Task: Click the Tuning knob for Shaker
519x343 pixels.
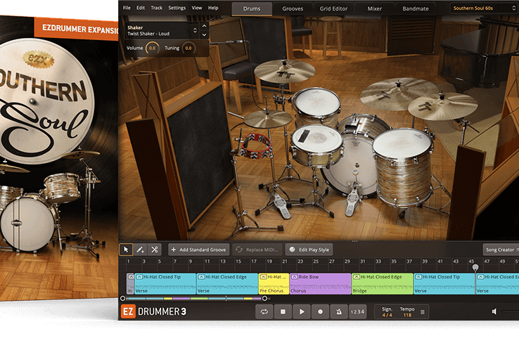Action: click(188, 48)
